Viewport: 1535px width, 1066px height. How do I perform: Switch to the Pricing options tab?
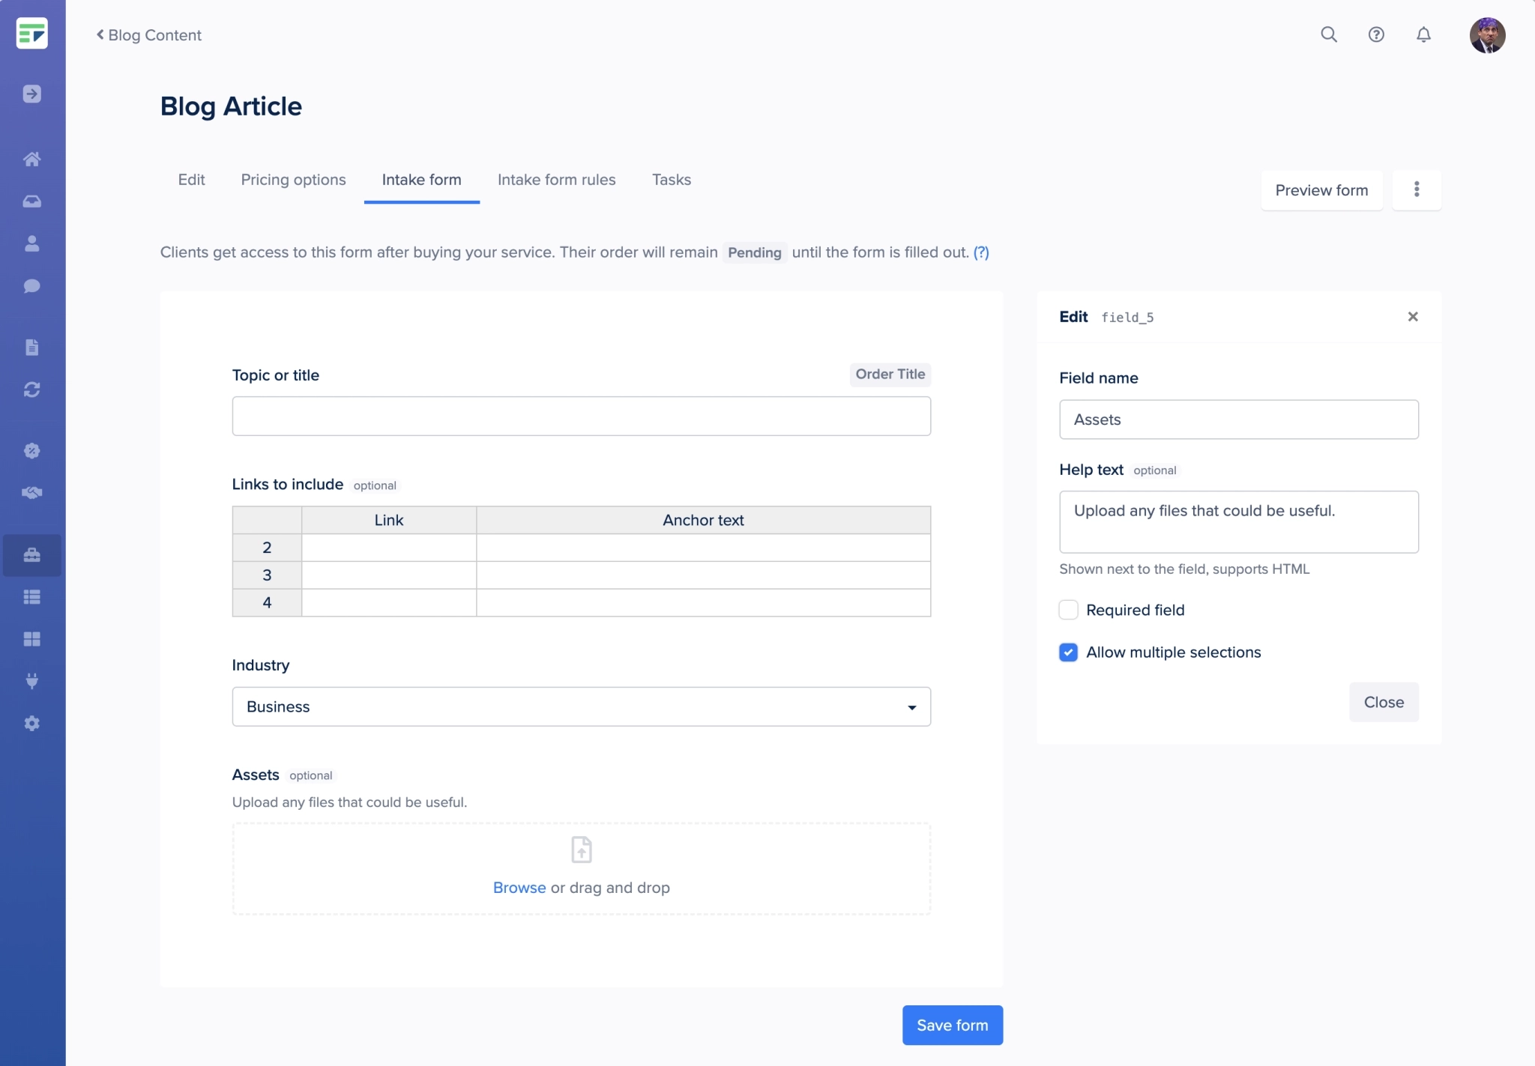293,180
